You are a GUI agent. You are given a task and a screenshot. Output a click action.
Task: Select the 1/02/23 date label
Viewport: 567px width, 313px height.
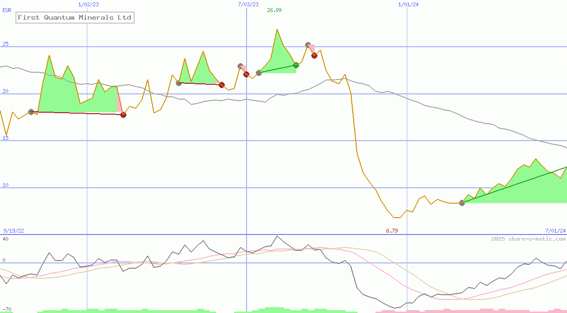[x=89, y=4]
